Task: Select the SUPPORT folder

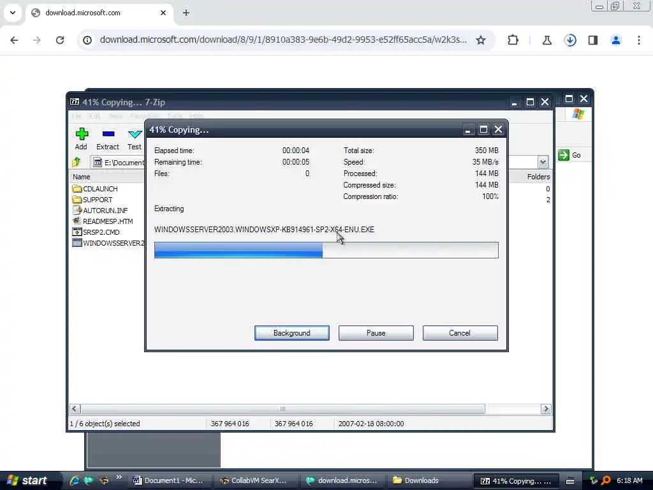Action: [x=92, y=200]
